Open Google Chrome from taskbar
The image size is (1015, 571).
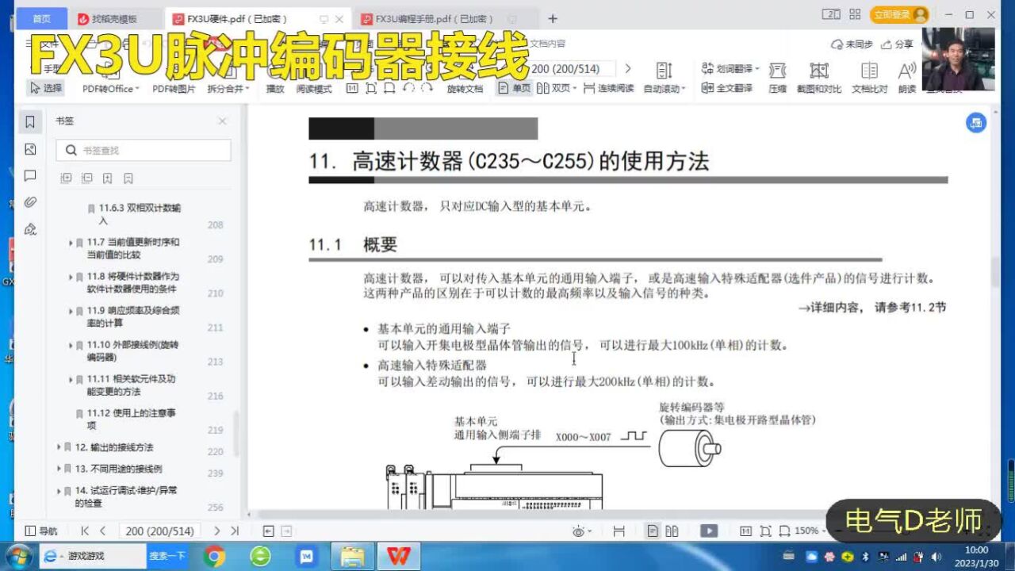click(214, 557)
